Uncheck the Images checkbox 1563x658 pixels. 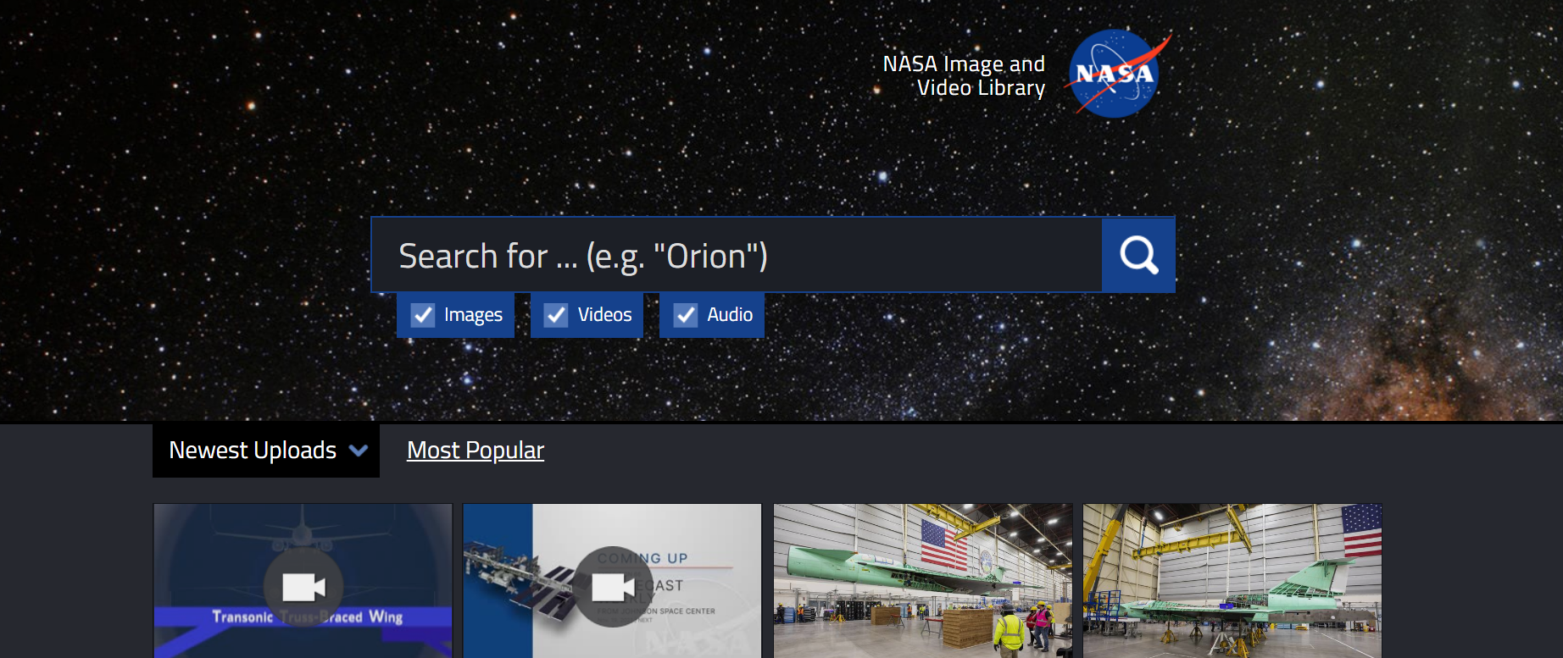423,315
